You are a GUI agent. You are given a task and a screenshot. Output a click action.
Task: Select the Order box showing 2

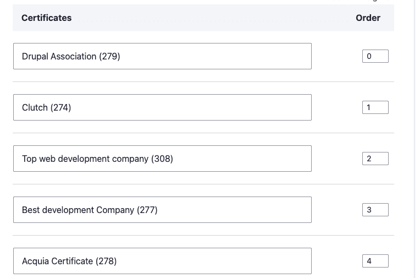[x=375, y=159]
